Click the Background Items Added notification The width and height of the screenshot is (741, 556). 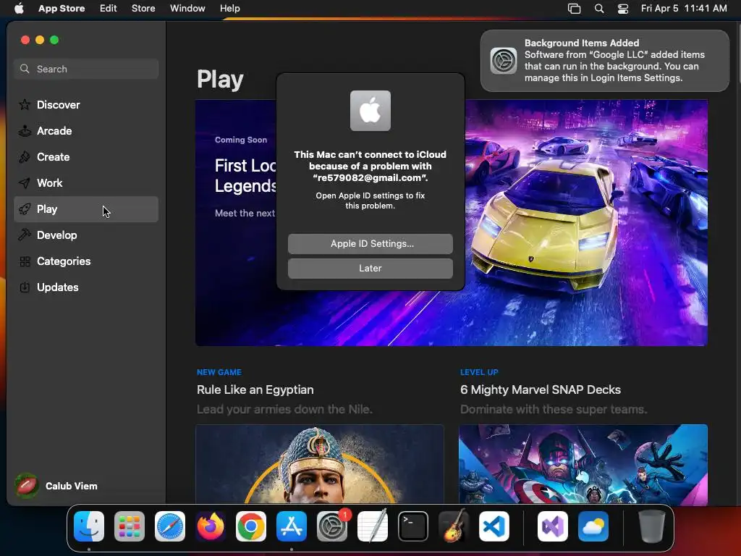tap(605, 61)
